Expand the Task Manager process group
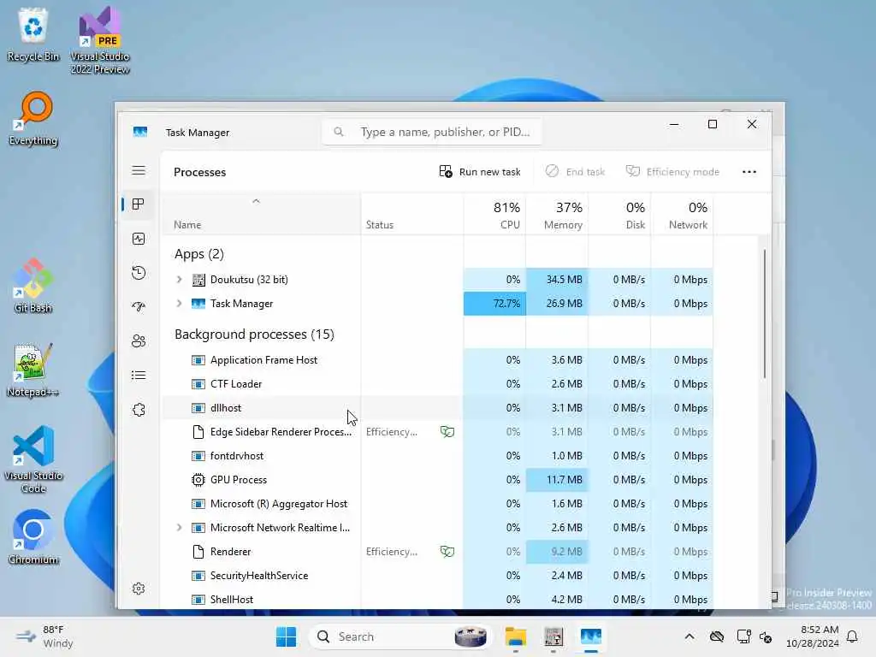Viewport: 876px width, 657px height. pos(179,303)
